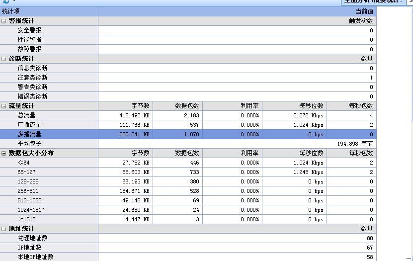The image size is (413, 261).
Task: Open the dropdown arrow beside refresh icon
Action: 14,1
